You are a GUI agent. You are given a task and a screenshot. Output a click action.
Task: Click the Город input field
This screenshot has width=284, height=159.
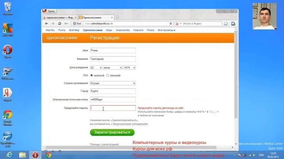(x=113, y=91)
